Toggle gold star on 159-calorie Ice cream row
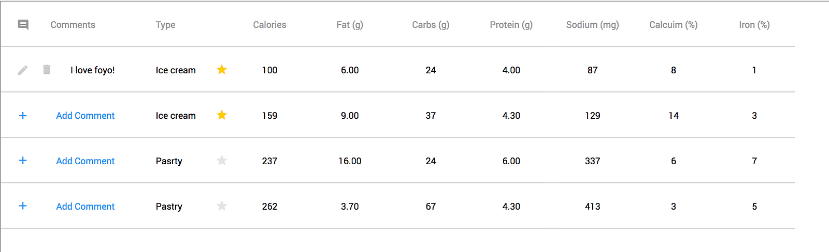The height and width of the screenshot is (252, 829). click(x=222, y=115)
